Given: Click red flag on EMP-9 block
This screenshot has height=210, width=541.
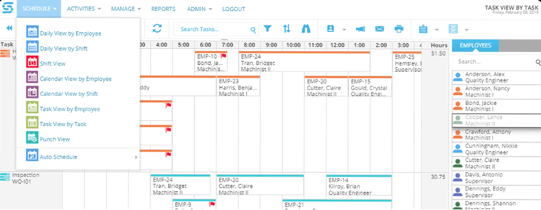Looking at the screenshot, I should click(x=212, y=204).
